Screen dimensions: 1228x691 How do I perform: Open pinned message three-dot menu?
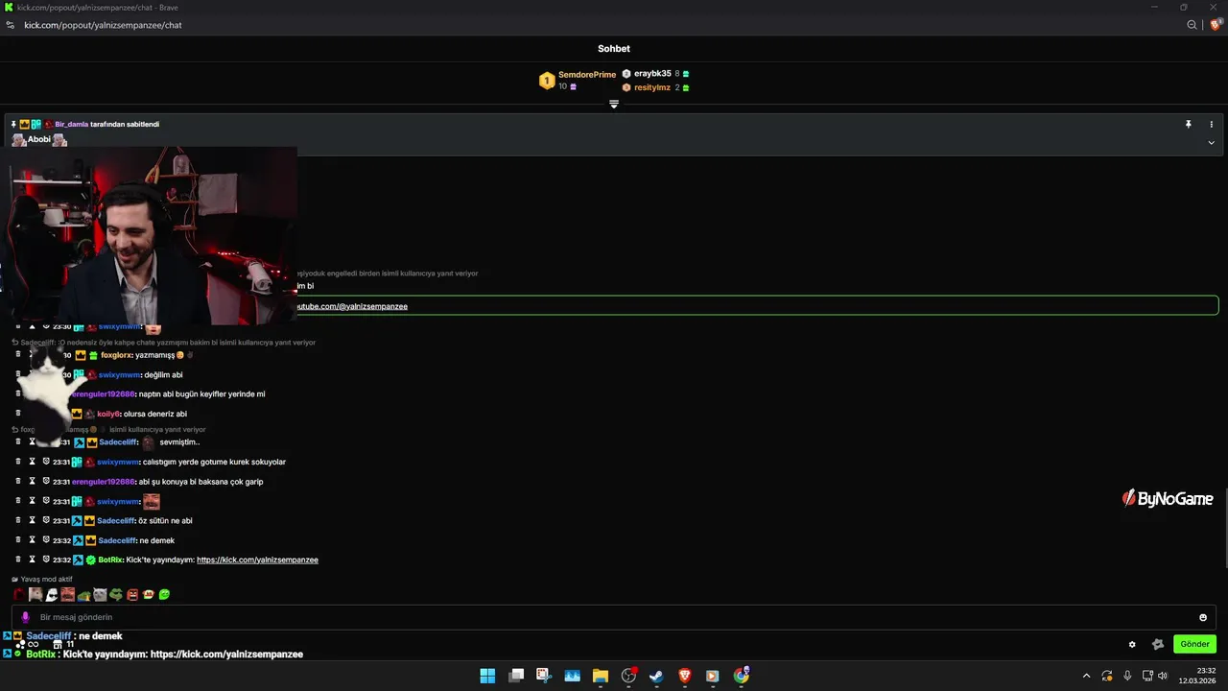click(1211, 124)
